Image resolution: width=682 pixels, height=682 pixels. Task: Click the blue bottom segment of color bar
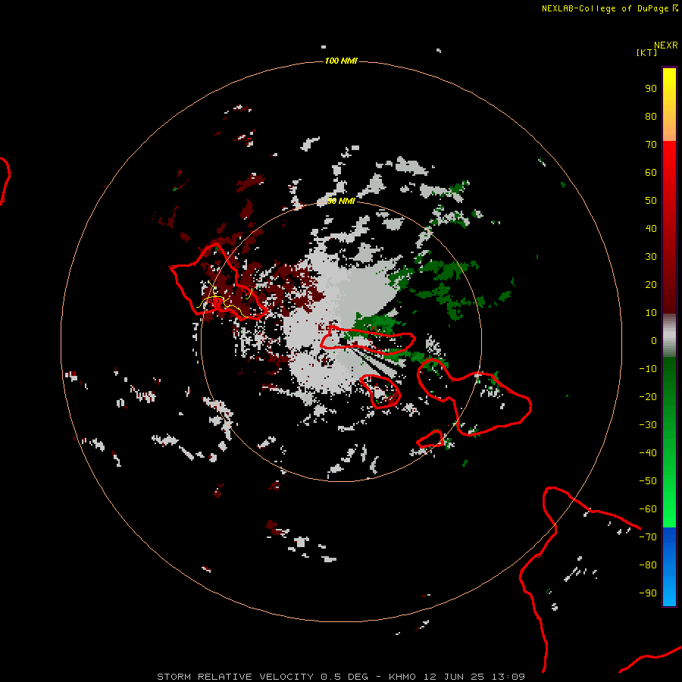click(x=669, y=567)
